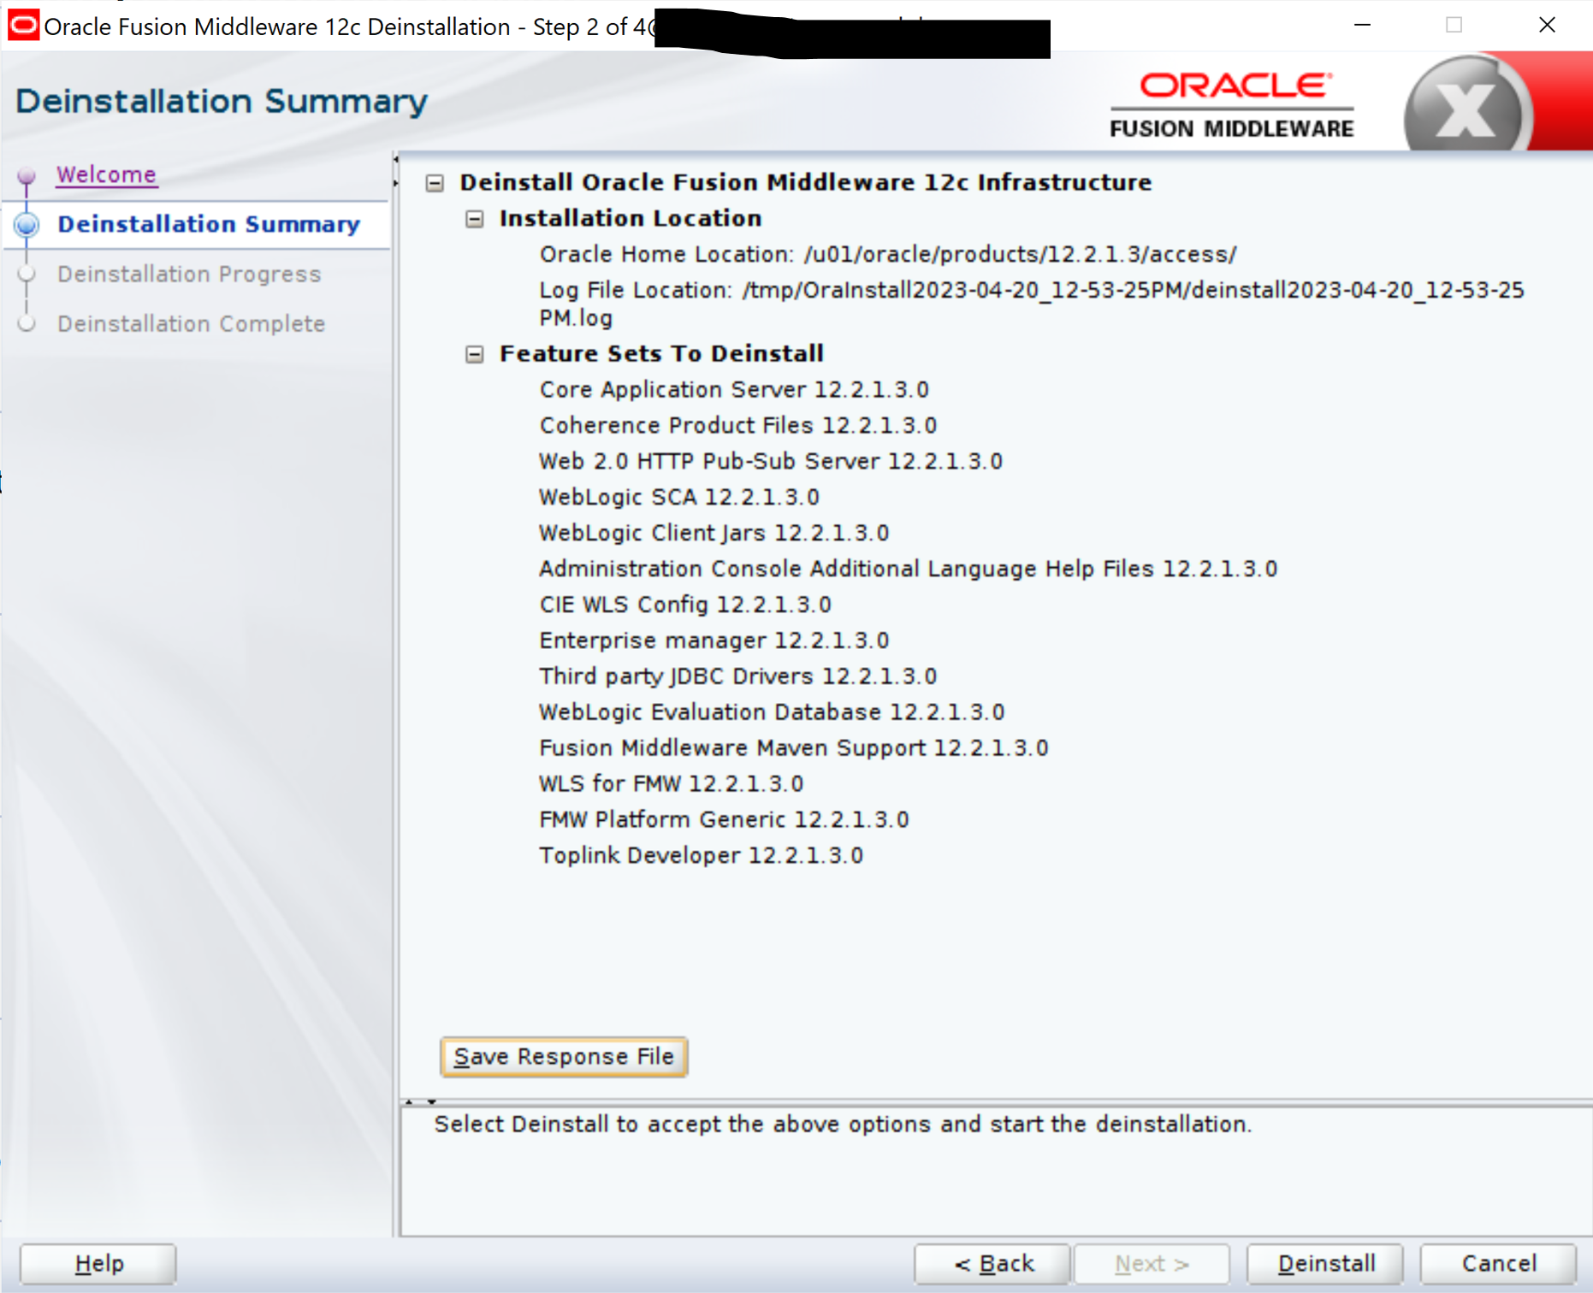Screen dimensions: 1593x1293
Task: Save the response file
Action: [x=564, y=1057]
